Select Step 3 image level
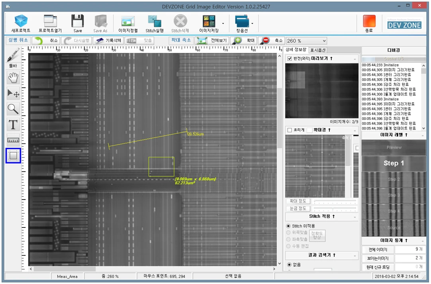 tap(394, 195)
